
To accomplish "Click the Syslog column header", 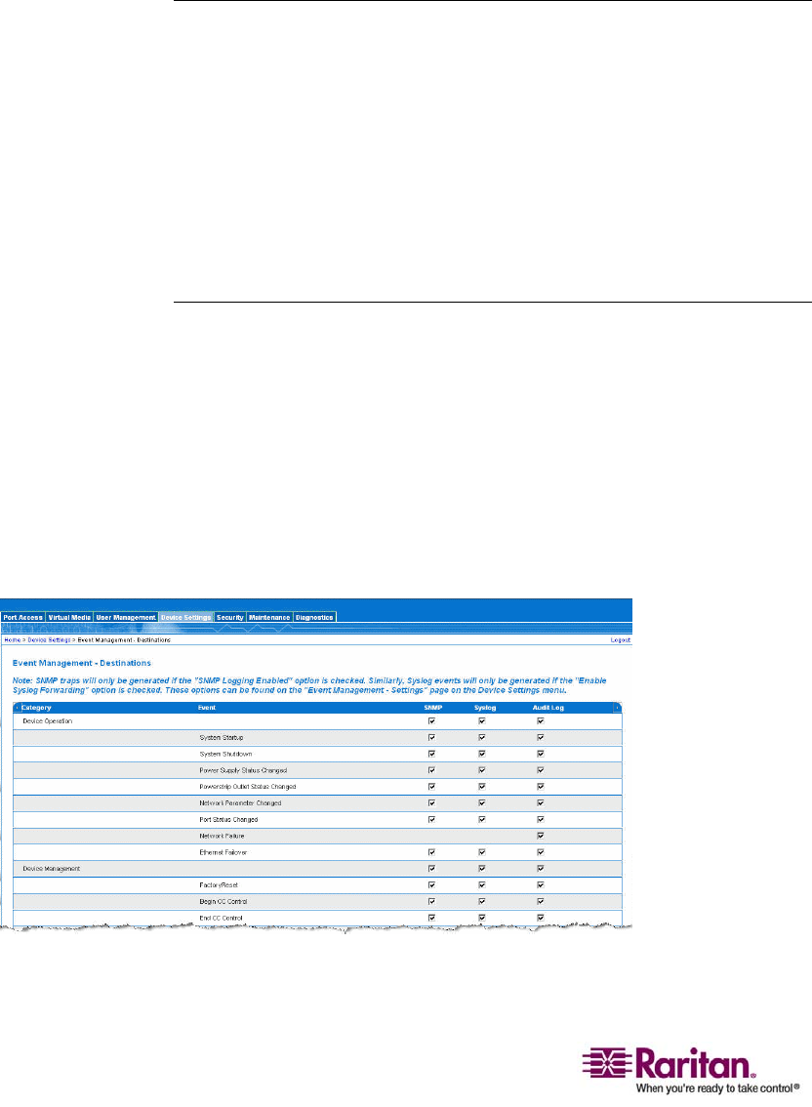I will (485, 708).
